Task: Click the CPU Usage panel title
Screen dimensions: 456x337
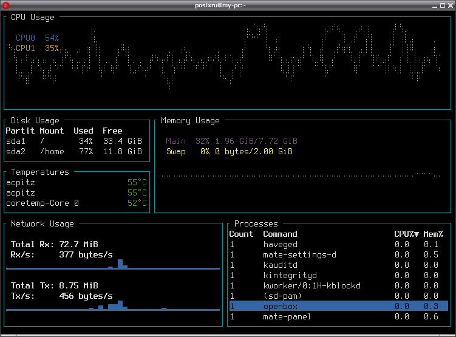Action: [x=33, y=18]
